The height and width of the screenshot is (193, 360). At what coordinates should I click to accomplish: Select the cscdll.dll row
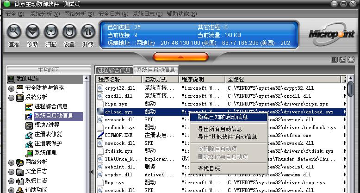(x=221, y=96)
